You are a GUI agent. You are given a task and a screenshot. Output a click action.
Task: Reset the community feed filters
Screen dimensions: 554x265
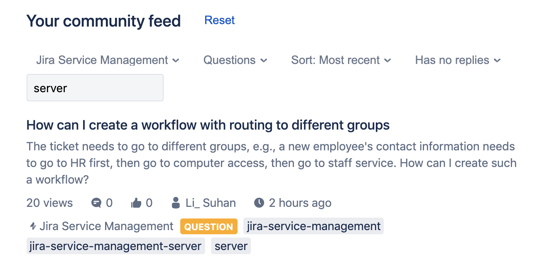click(x=220, y=20)
